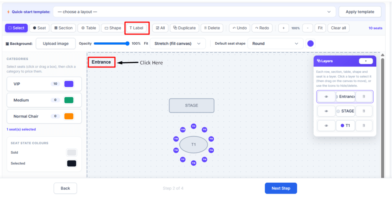Change the Medium green colour swatch

[69, 100]
